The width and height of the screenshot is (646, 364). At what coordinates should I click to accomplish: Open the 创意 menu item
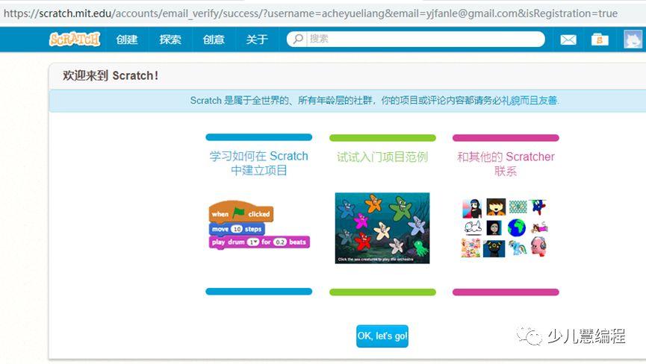point(214,40)
